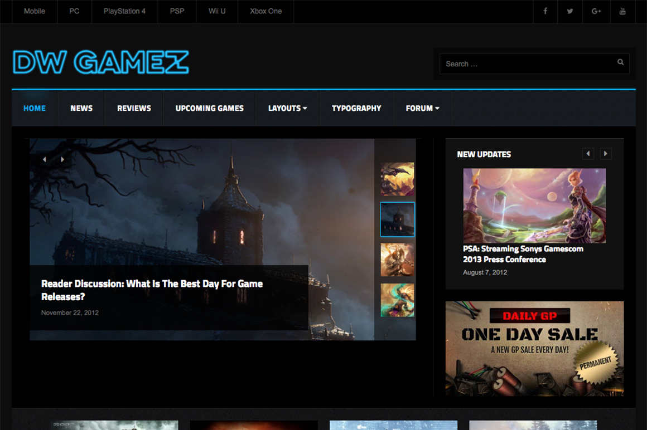This screenshot has width=647, height=430.
Task: Click the New Updates fantasy artwork image
Action: 534,206
